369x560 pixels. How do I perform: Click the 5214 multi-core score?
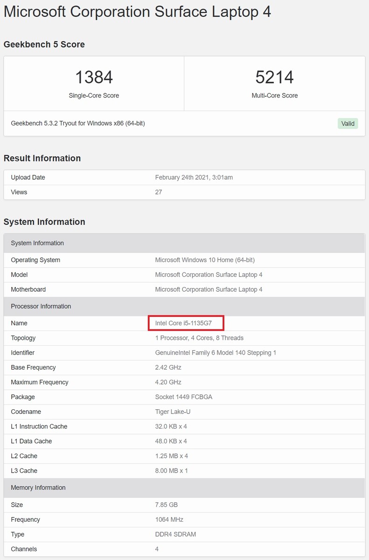tap(274, 77)
